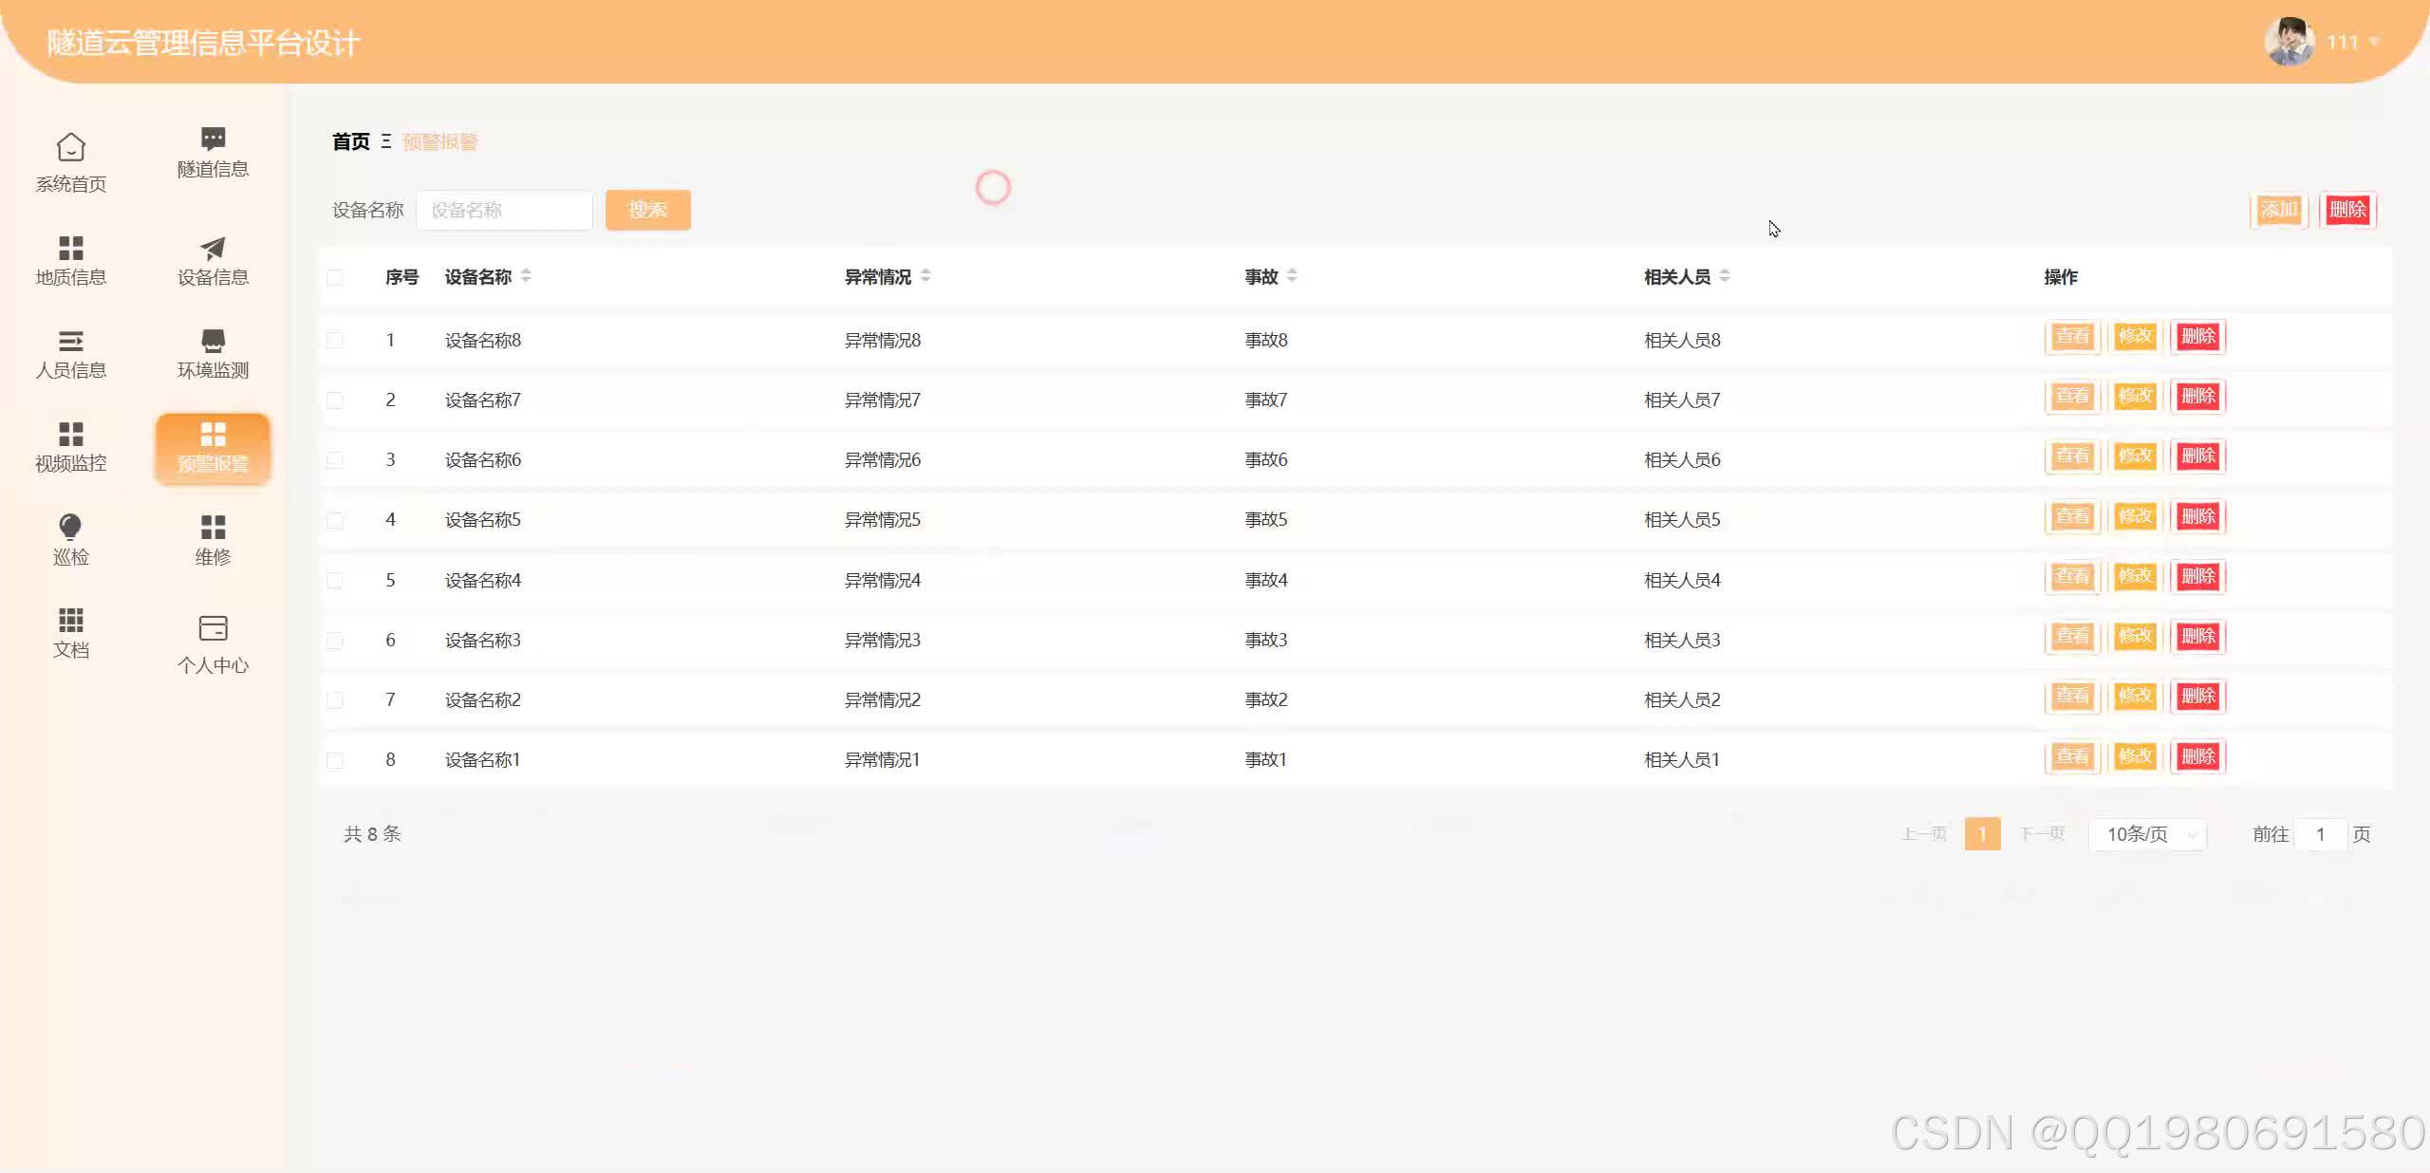Click the 搜索 search button
This screenshot has height=1173, width=2430.
click(x=647, y=210)
